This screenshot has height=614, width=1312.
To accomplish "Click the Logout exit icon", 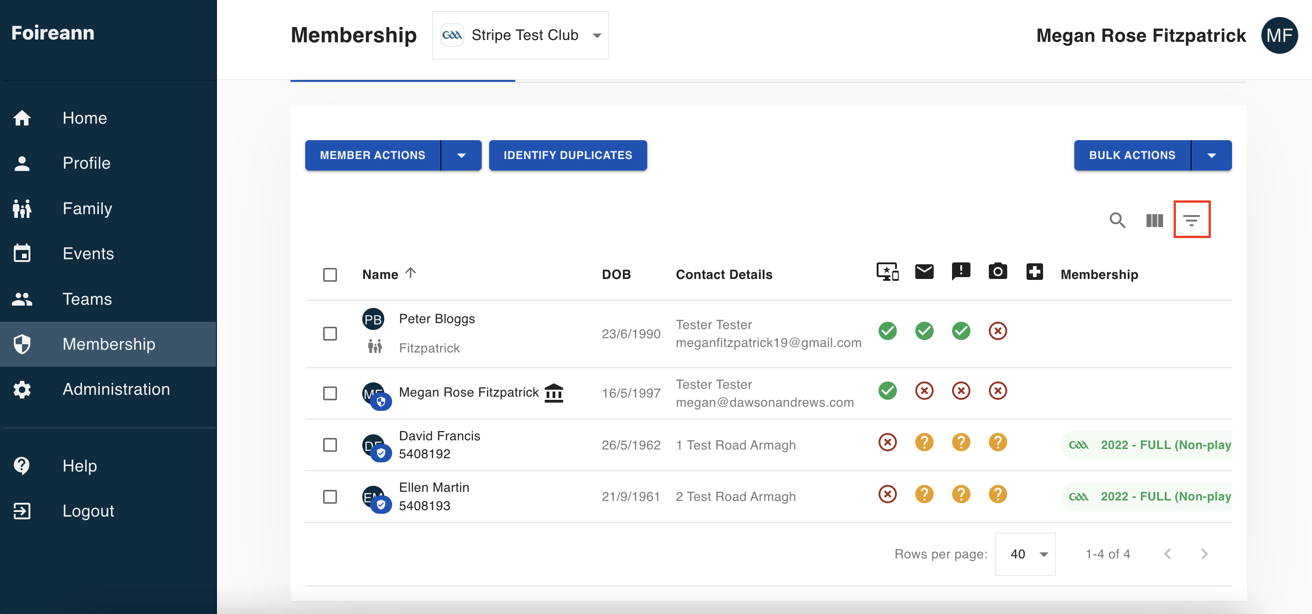I will [x=22, y=511].
